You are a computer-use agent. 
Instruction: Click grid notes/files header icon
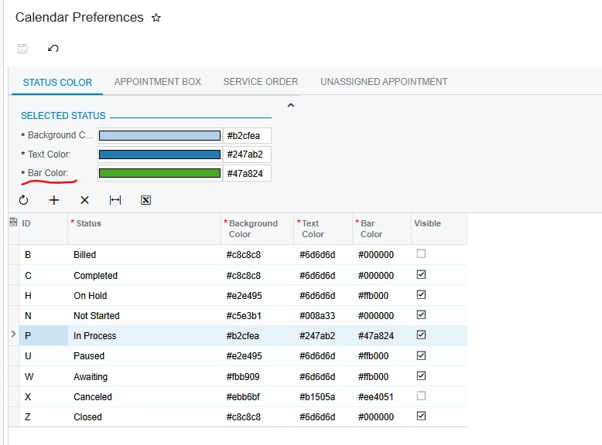pos(13,222)
